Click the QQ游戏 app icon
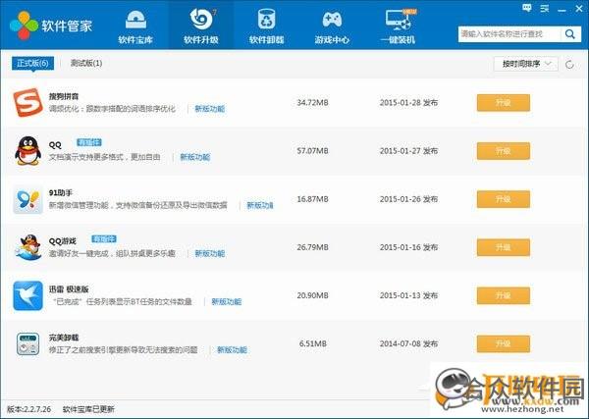Screen dimensions: 589x419 [27, 247]
